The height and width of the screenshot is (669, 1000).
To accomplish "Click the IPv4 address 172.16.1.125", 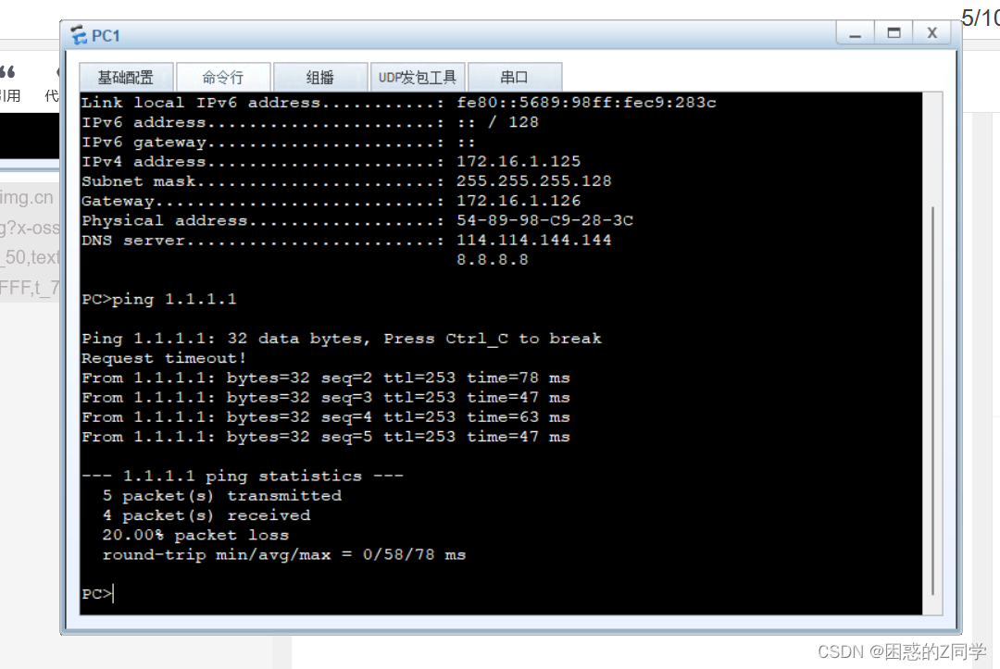I will pos(519,161).
